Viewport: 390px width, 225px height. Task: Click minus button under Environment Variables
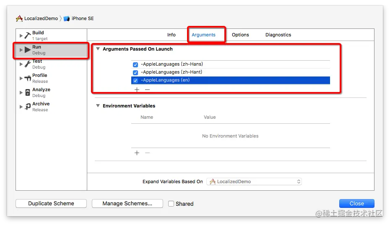pyautogui.click(x=148, y=153)
